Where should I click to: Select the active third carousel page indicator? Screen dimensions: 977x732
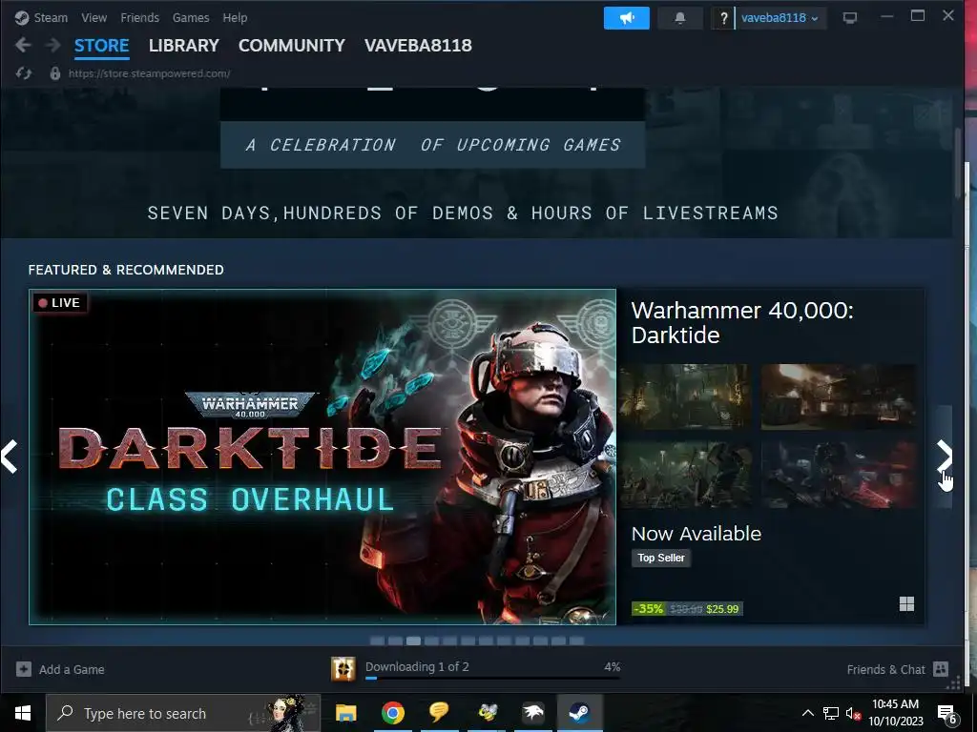tap(413, 640)
